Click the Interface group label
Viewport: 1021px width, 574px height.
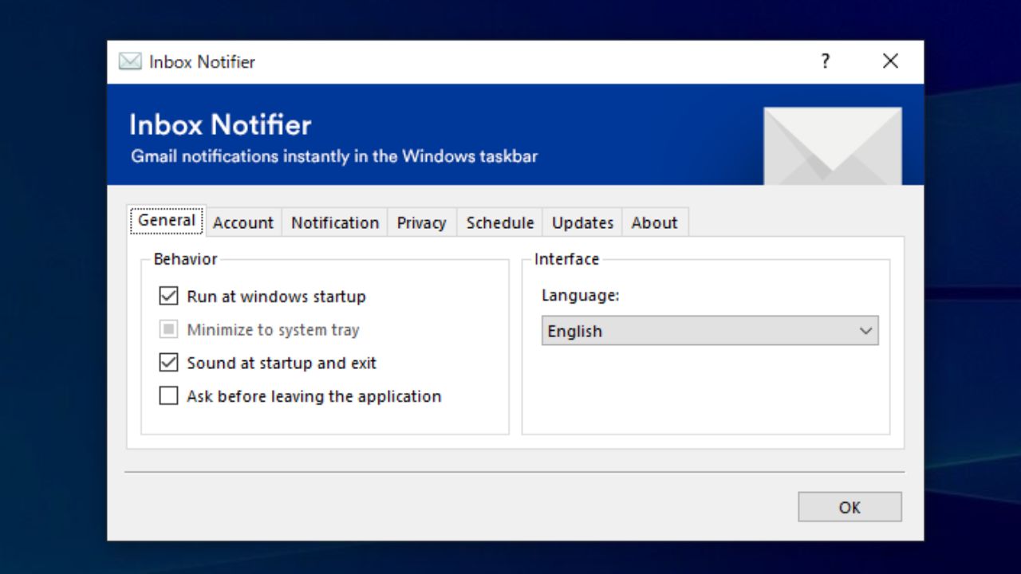[x=566, y=259]
